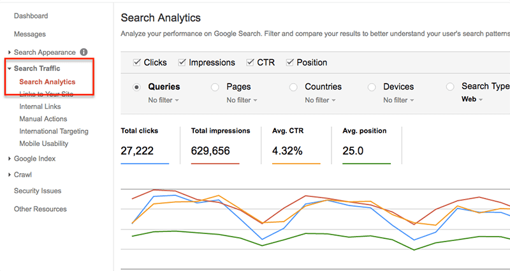Image resolution: width=510 pixels, height=271 pixels.
Task: Collapse the Search Traffic section
Action: coord(10,68)
